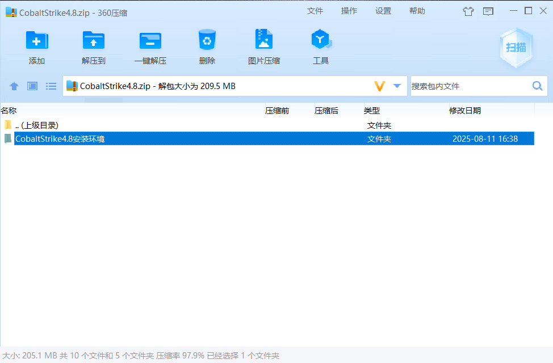Select the .. (上级目录) row
Screen dimensions: 553x363
(267, 125)
